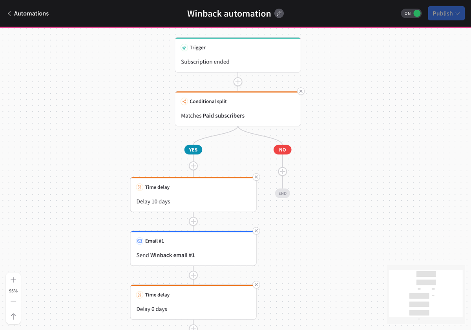This screenshot has width=471, height=330.
Task: Toggle the automation ON switch off
Action: (411, 13)
